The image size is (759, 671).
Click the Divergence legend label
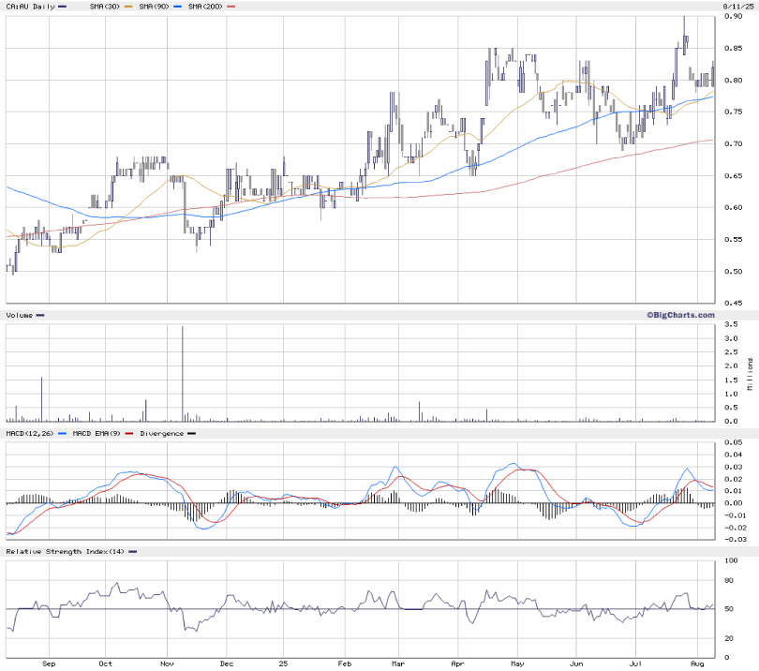tap(162, 433)
